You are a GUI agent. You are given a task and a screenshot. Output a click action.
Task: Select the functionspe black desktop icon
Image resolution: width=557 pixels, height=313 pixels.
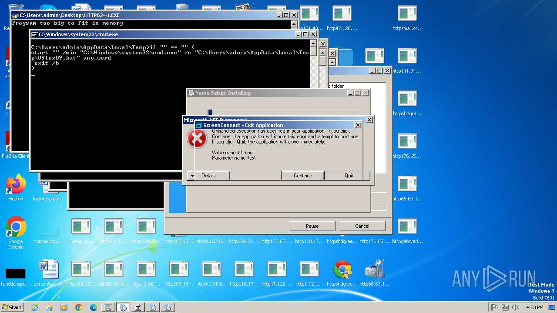pos(16,276)
